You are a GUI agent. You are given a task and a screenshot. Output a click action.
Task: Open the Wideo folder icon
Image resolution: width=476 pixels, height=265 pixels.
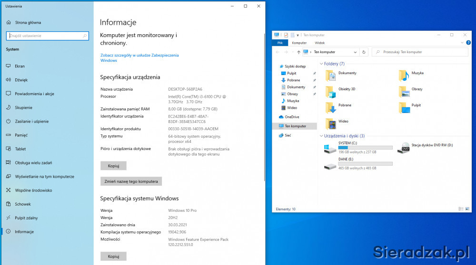point(331,122)
